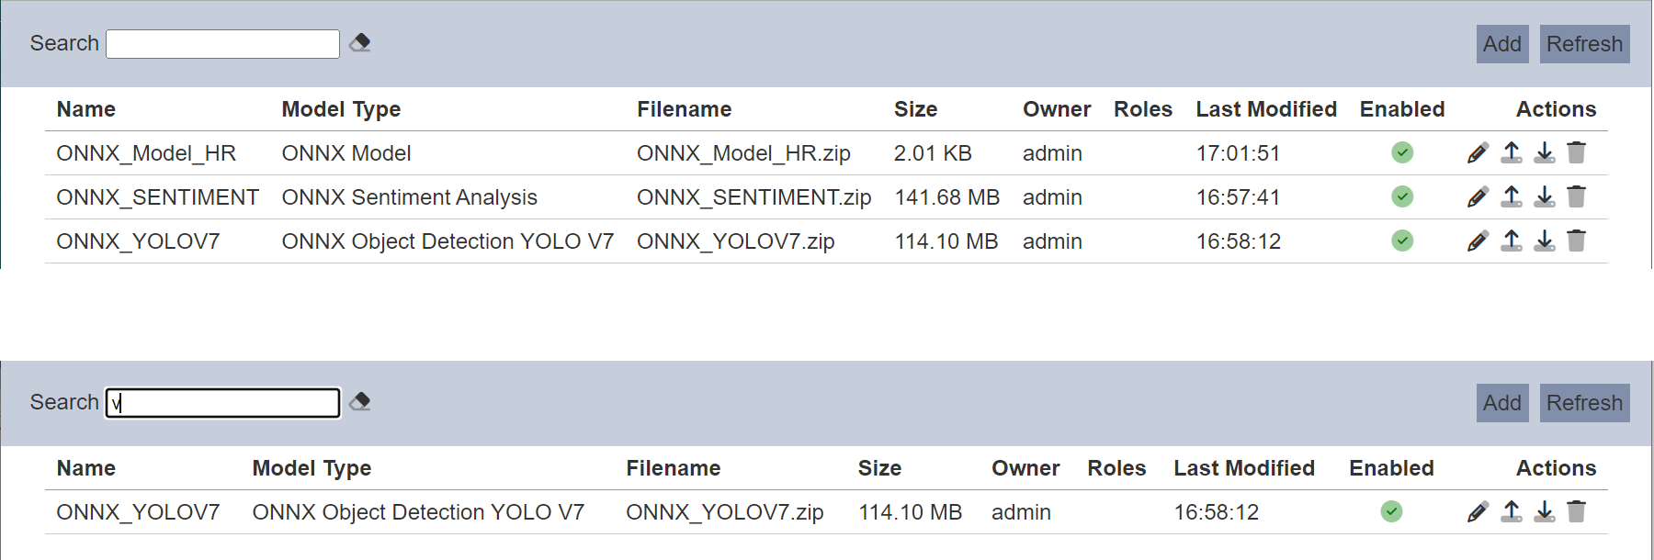Click the 16:57:41 last modified value

click(1238, 197)
